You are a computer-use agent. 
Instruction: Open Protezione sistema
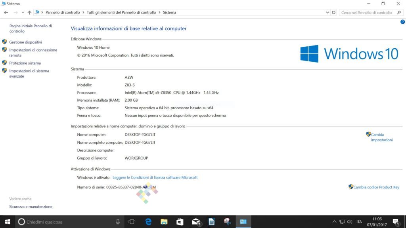coord(25,63)
